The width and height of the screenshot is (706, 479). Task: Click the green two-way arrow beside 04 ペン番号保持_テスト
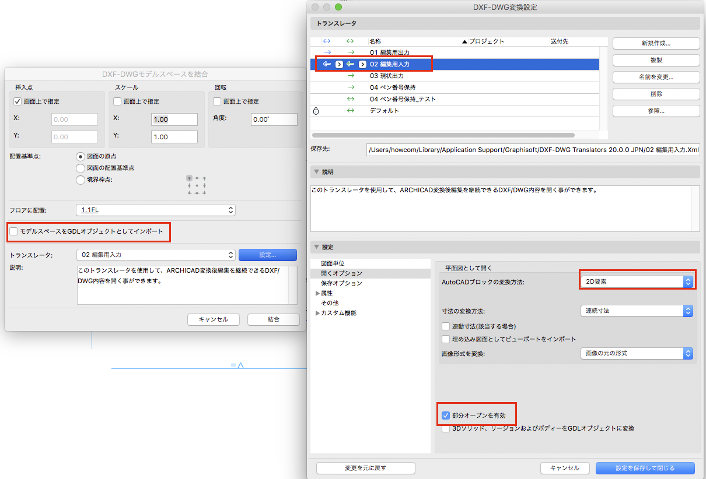[x=350, y=99]
